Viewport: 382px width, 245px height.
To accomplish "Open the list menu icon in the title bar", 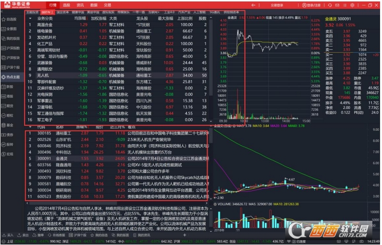I will pos(345,5).
